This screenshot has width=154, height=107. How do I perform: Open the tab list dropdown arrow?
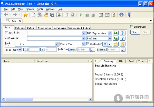coord(151,20)
